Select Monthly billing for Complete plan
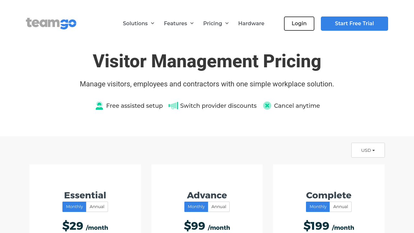 318,207
